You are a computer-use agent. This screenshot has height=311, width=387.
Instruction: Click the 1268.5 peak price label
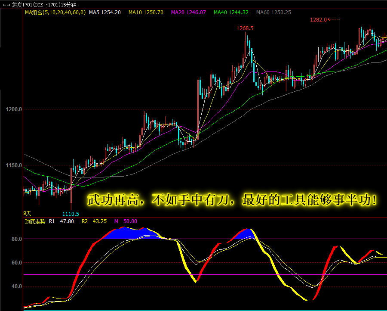click(x=245, y=28)
